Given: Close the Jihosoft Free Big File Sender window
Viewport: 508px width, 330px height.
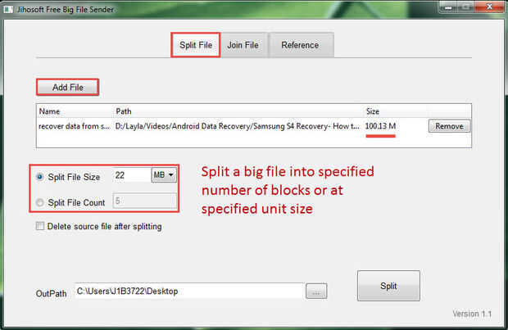Looking at the screenshot, I should point(489,7).
